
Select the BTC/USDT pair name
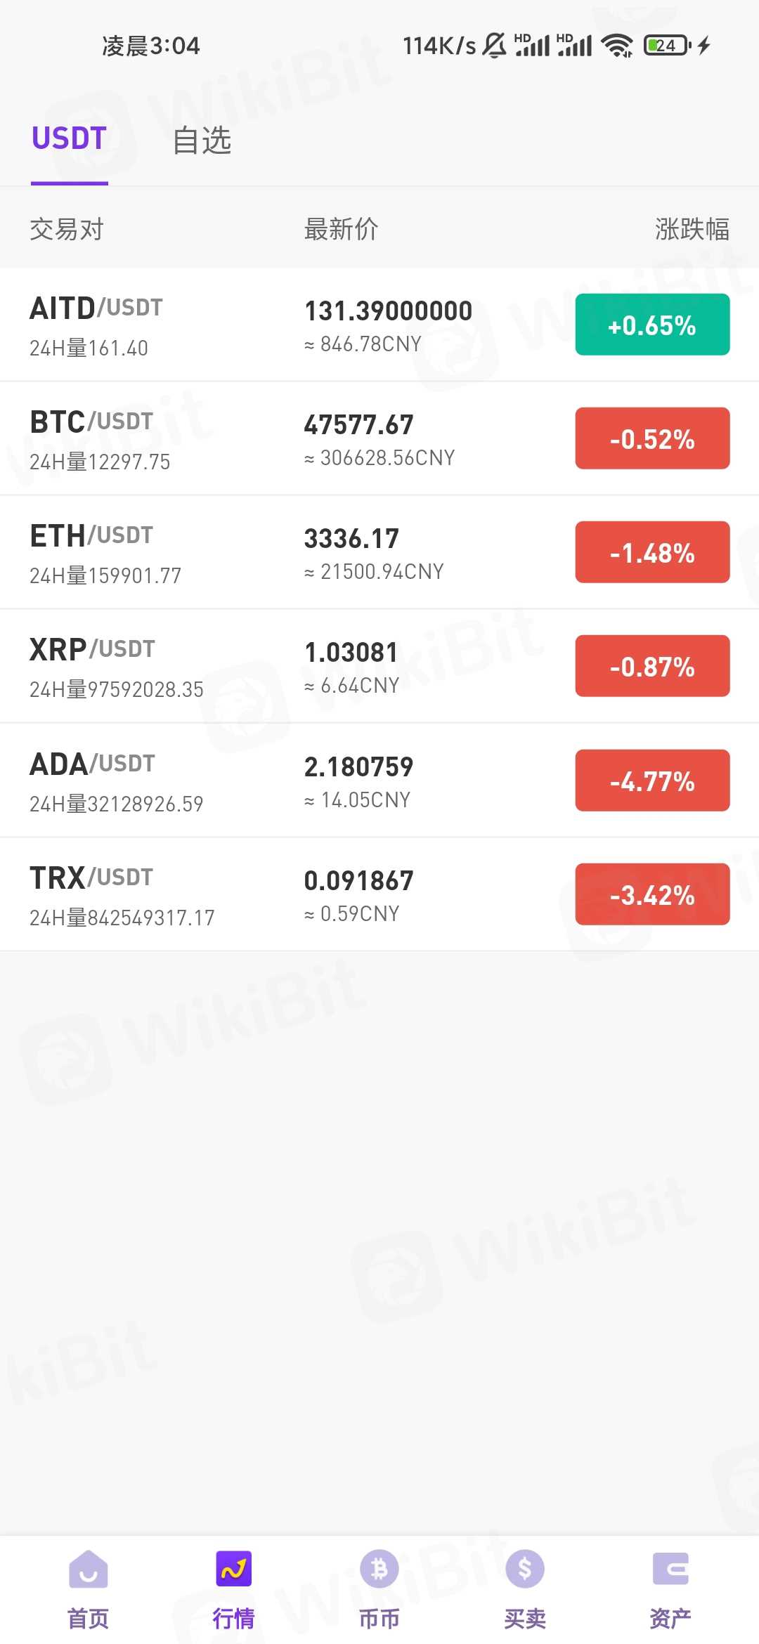91,422
